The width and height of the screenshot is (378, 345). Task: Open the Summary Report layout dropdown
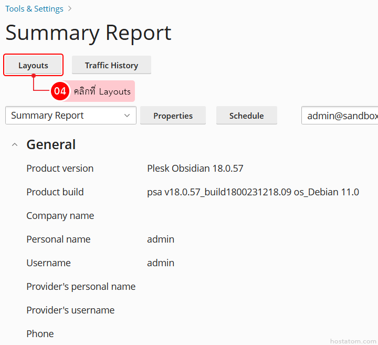point(70,116)
